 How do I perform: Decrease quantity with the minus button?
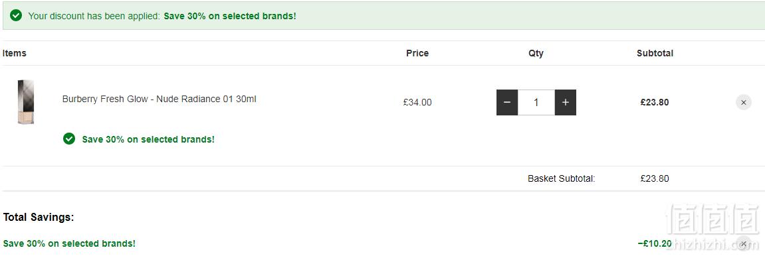point(507,102)
